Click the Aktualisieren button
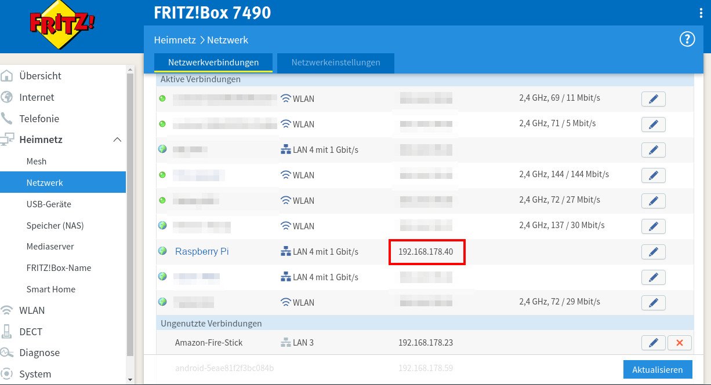This screenshot has width=711, height=385. pyautogui.click(x=658, y=369)
